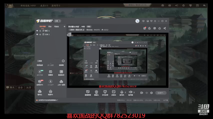213x119 pixels.
Task: Switch to the 我的场景 tab
Action: (x=43, y=27)
